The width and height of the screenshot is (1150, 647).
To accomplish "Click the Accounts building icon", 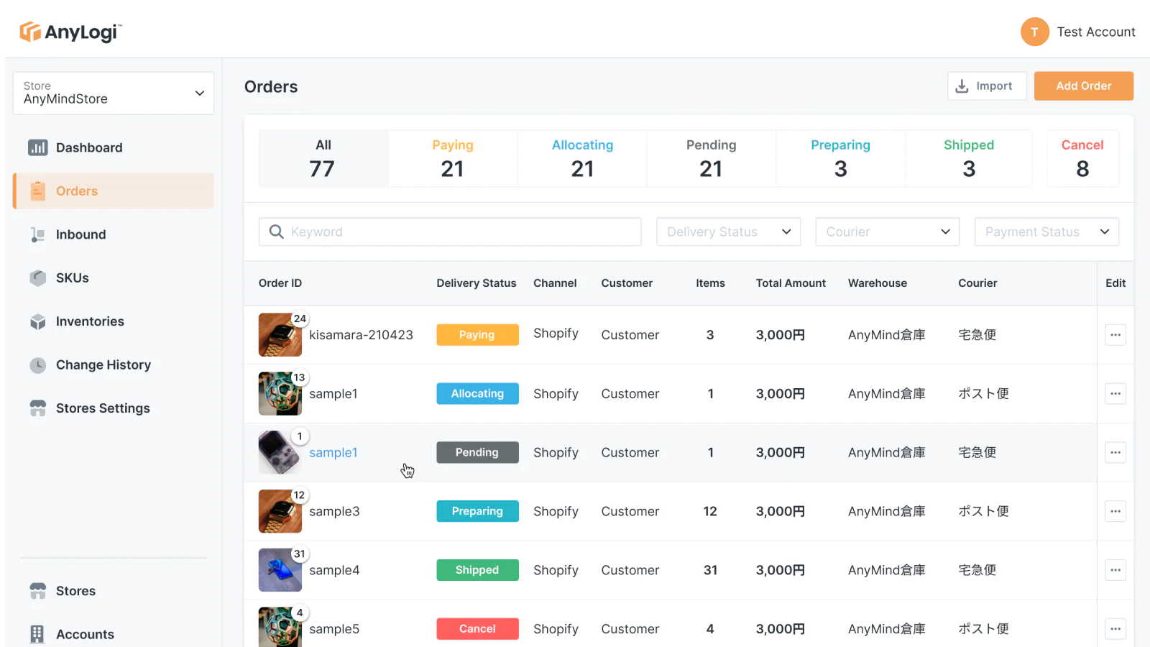I will click(37, 634).
